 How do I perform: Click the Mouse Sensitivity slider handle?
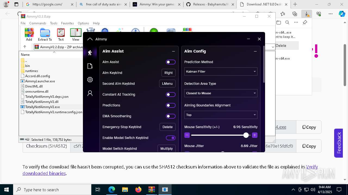pos(246,135)
